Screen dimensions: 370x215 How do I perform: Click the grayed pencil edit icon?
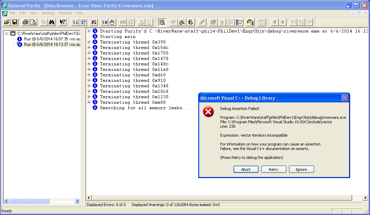click(x=202, y=22)
